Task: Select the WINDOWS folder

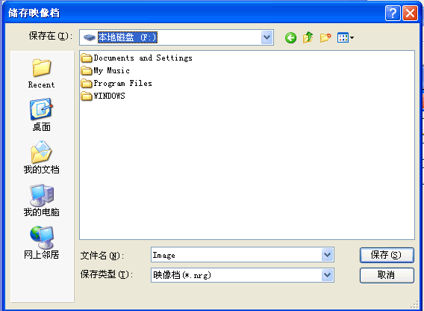Action: [103, 96]
